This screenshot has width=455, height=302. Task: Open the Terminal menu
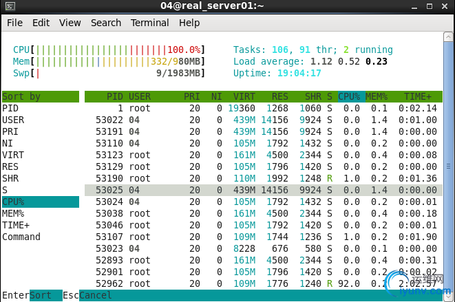[x=150, y=23]
